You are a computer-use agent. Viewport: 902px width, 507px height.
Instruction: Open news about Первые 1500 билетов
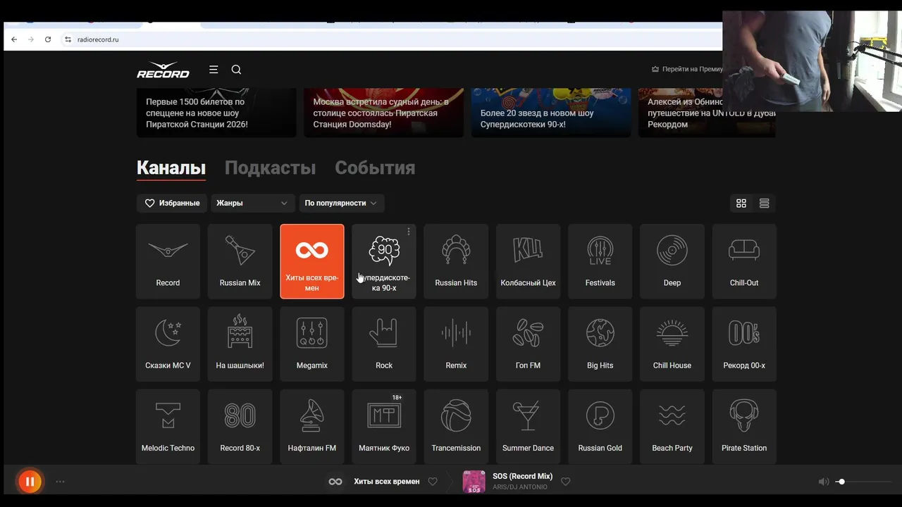[x=216, y=113]
